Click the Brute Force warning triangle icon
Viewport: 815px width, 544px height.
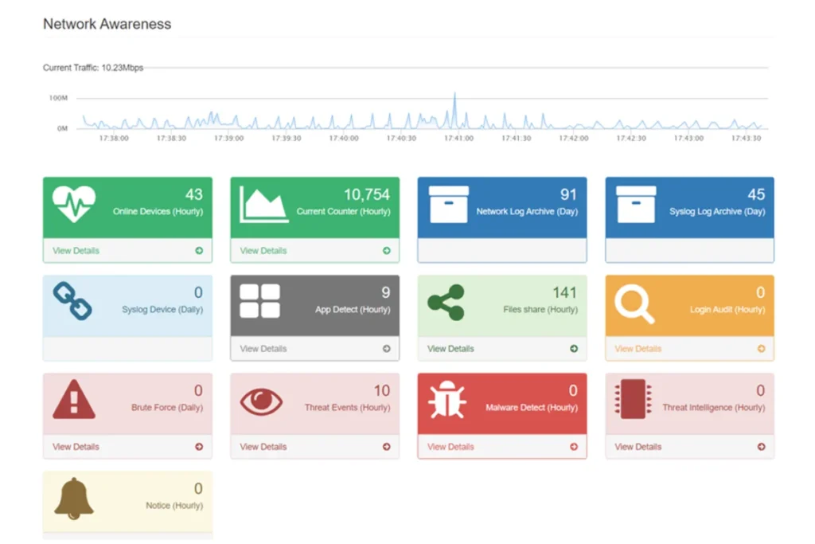click(73, 401)
